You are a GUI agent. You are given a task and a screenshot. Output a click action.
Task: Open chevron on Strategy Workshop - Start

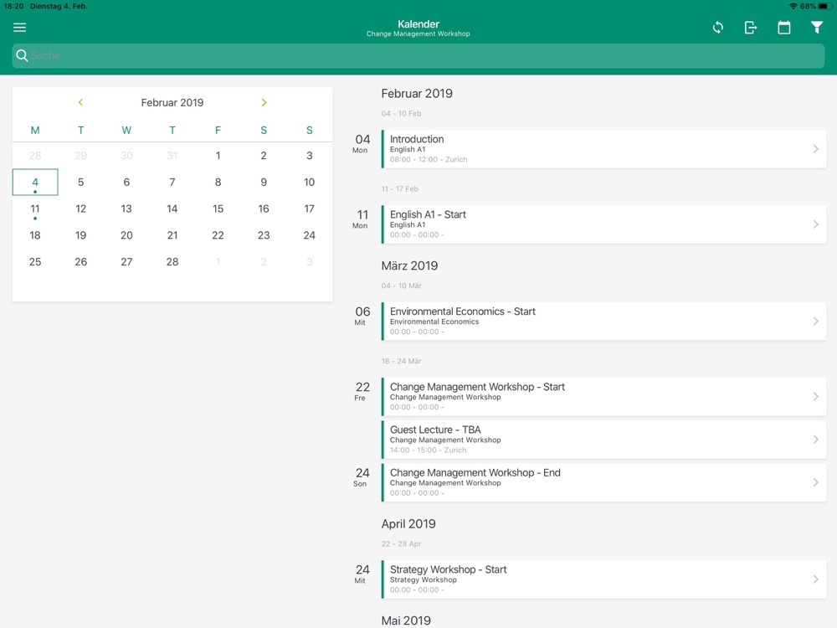815,579
